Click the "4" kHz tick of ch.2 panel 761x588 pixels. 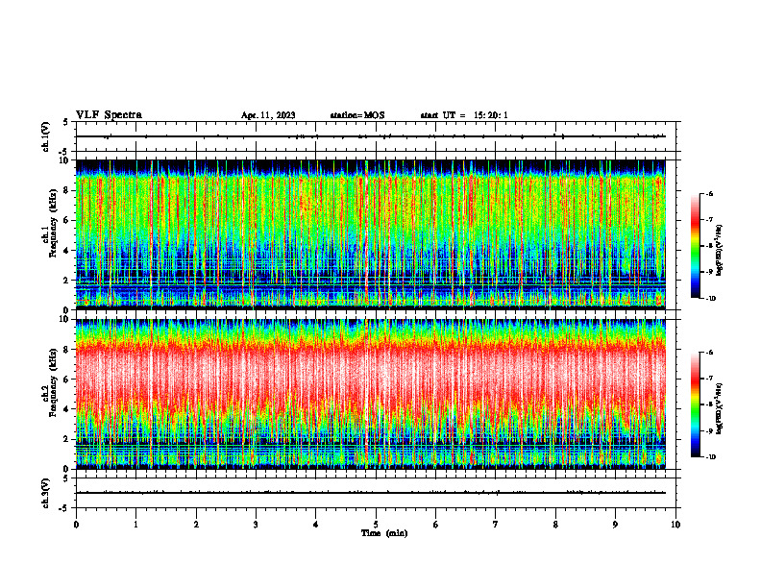tap(67, 409)
